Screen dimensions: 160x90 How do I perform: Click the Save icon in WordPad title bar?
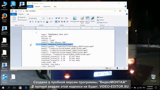click(16, 11)
